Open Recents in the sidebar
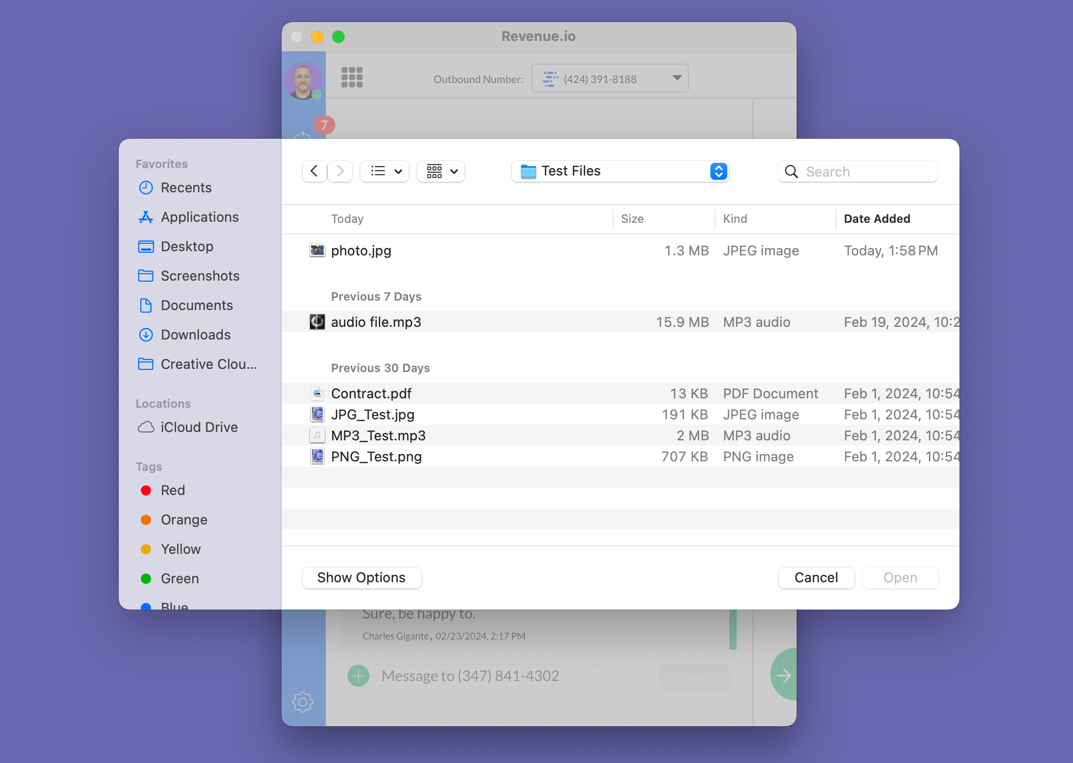This screenshot has height=763, width=1073. tap(186, 188)
